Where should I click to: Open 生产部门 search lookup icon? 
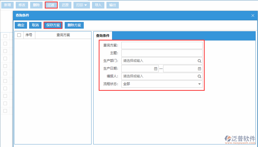[x=199, y=61]
